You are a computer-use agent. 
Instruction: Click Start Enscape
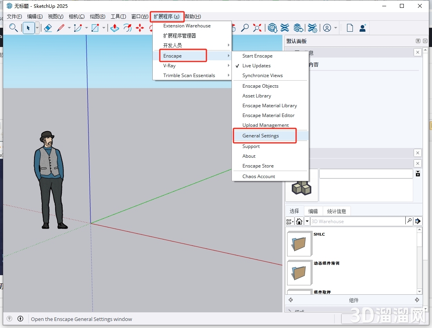[270, 56]
